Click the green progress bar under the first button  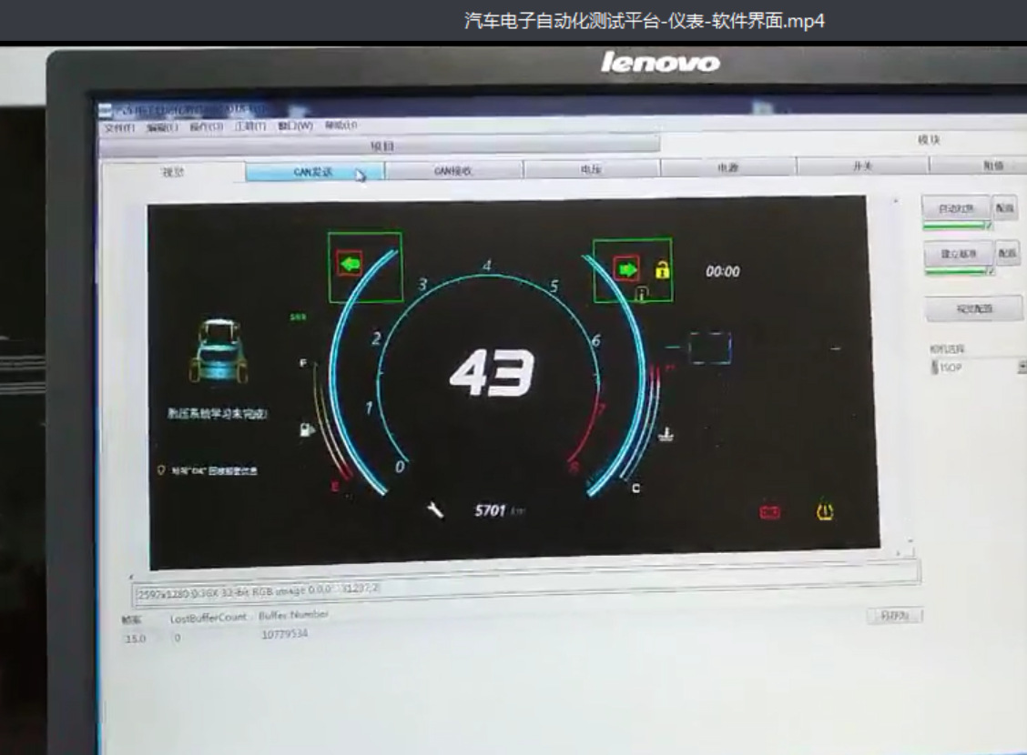point(957,226)
